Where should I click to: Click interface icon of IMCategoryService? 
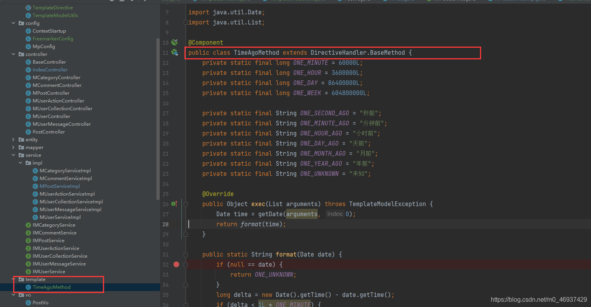pos(28,225)
